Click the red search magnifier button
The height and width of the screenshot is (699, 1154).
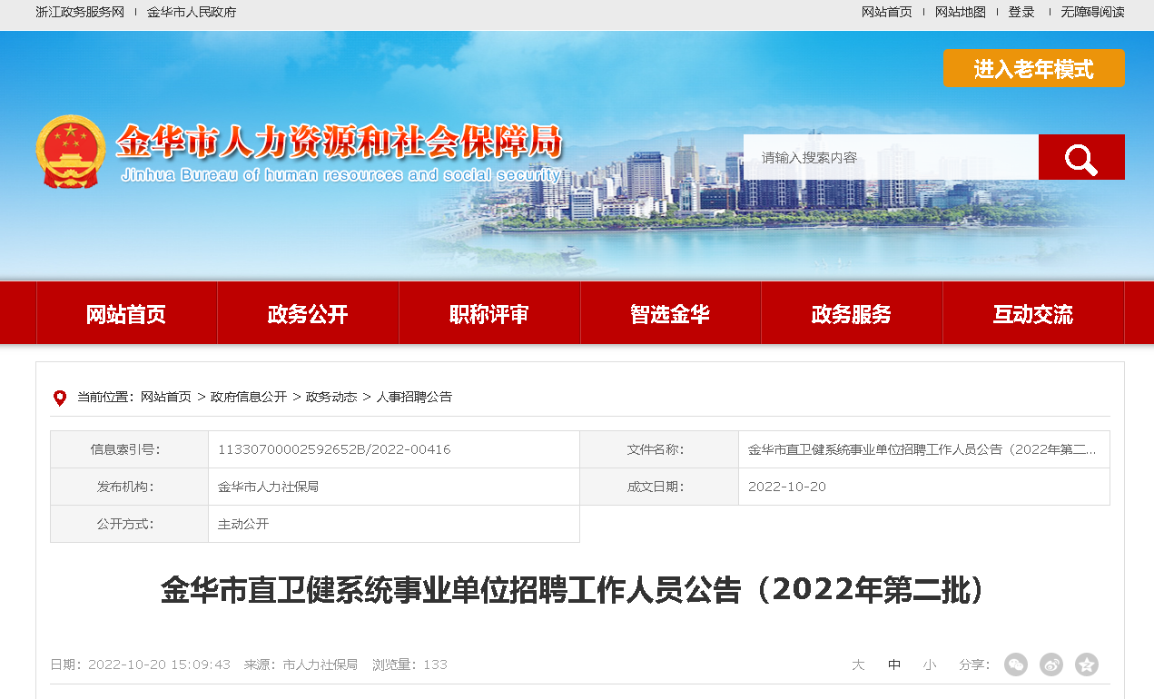click(x=1080, y=158)
